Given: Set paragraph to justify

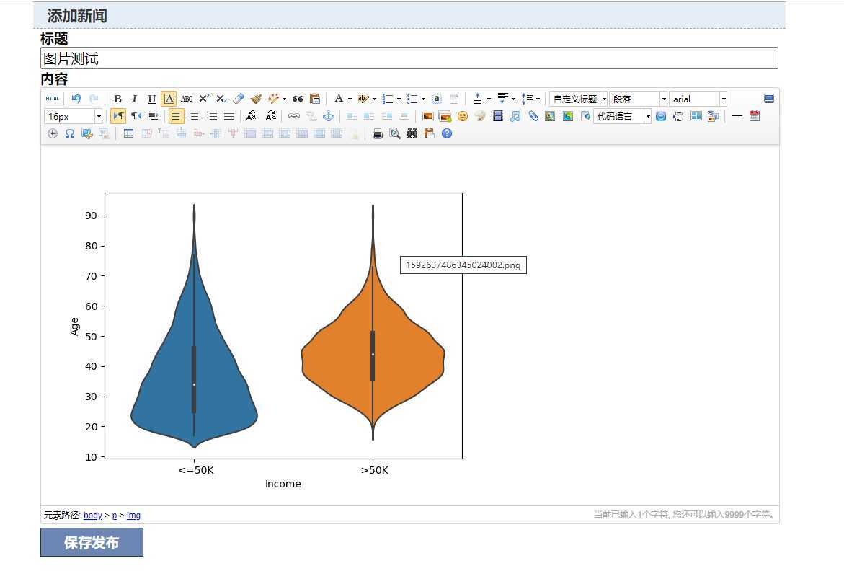Looking at the screenshot, I should point(228,116).
